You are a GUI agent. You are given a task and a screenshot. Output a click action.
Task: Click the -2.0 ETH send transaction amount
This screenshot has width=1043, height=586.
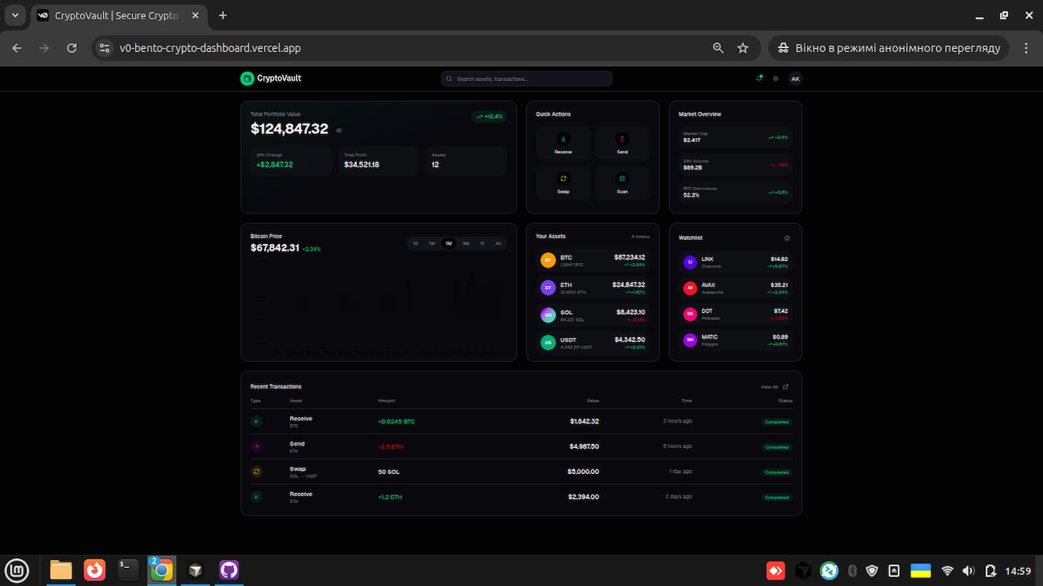(390, 447)
